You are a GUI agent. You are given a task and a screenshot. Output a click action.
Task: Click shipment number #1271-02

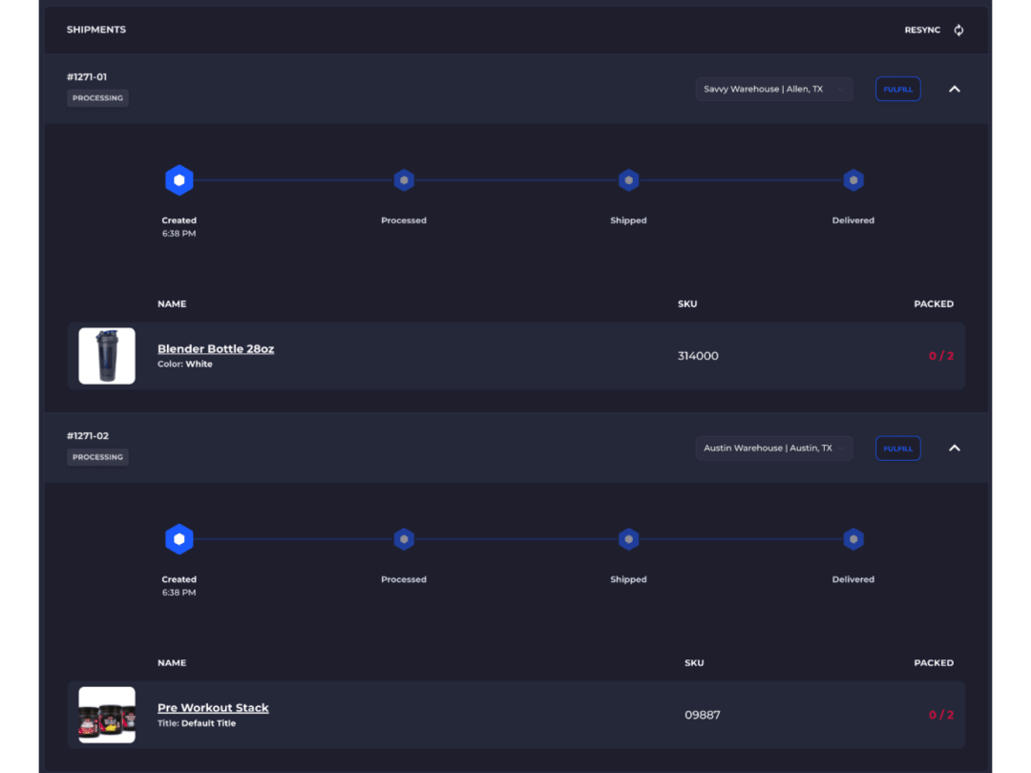(x=88, y=436)
